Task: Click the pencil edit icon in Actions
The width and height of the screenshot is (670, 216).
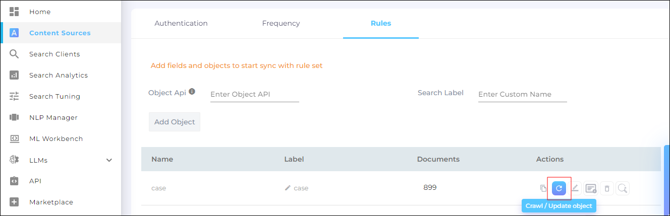Action: tap(575, 188)
